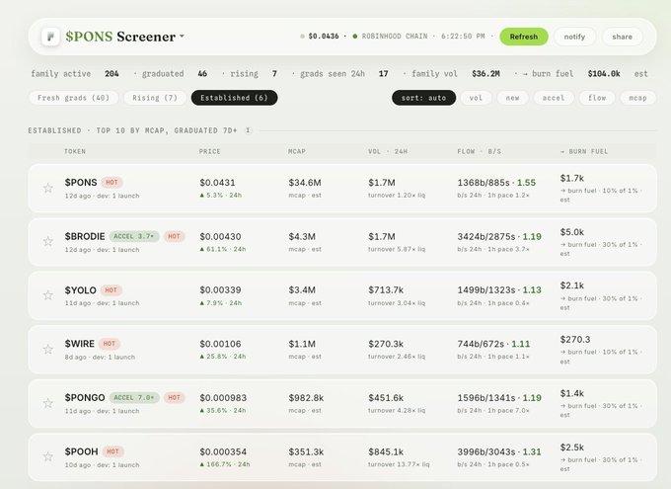Open the $POOH token name
This screenshot has width=671, height=489.
point(81,451)
